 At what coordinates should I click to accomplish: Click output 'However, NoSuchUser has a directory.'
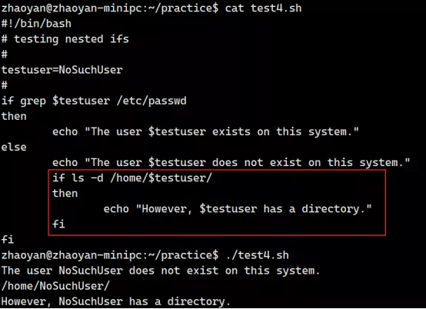coord(116,301)
